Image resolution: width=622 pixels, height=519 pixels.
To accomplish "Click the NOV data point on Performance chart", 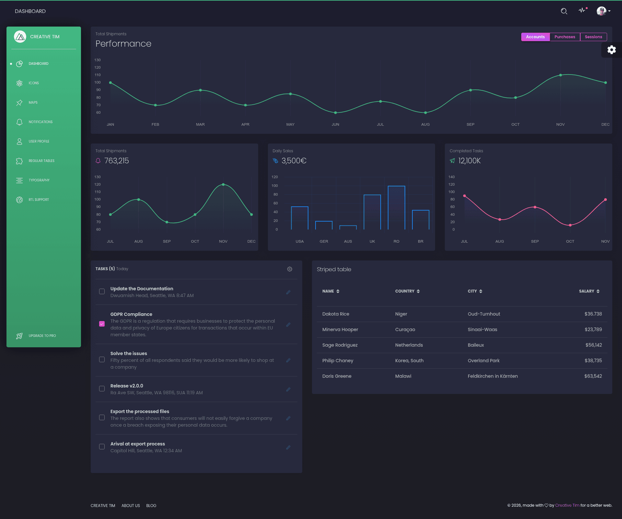I will coord(560,75).
